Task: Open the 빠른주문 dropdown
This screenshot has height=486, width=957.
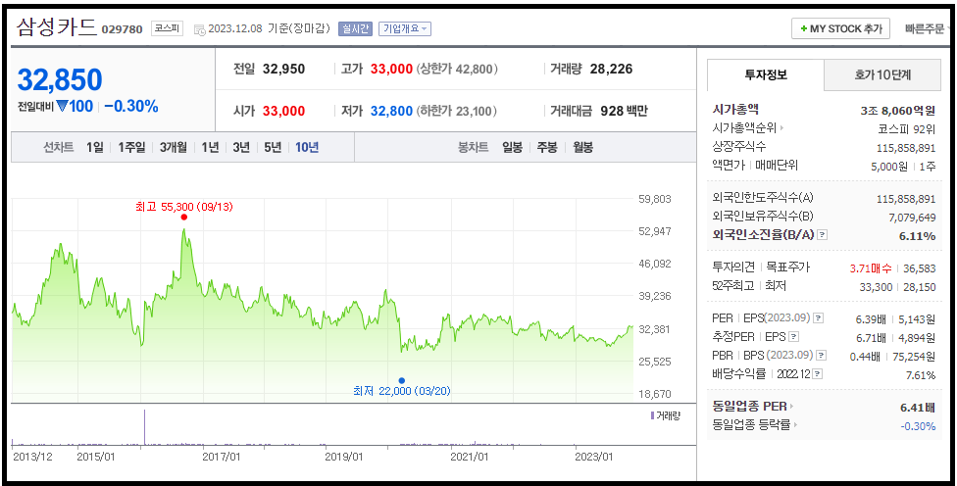Action: 927,28
